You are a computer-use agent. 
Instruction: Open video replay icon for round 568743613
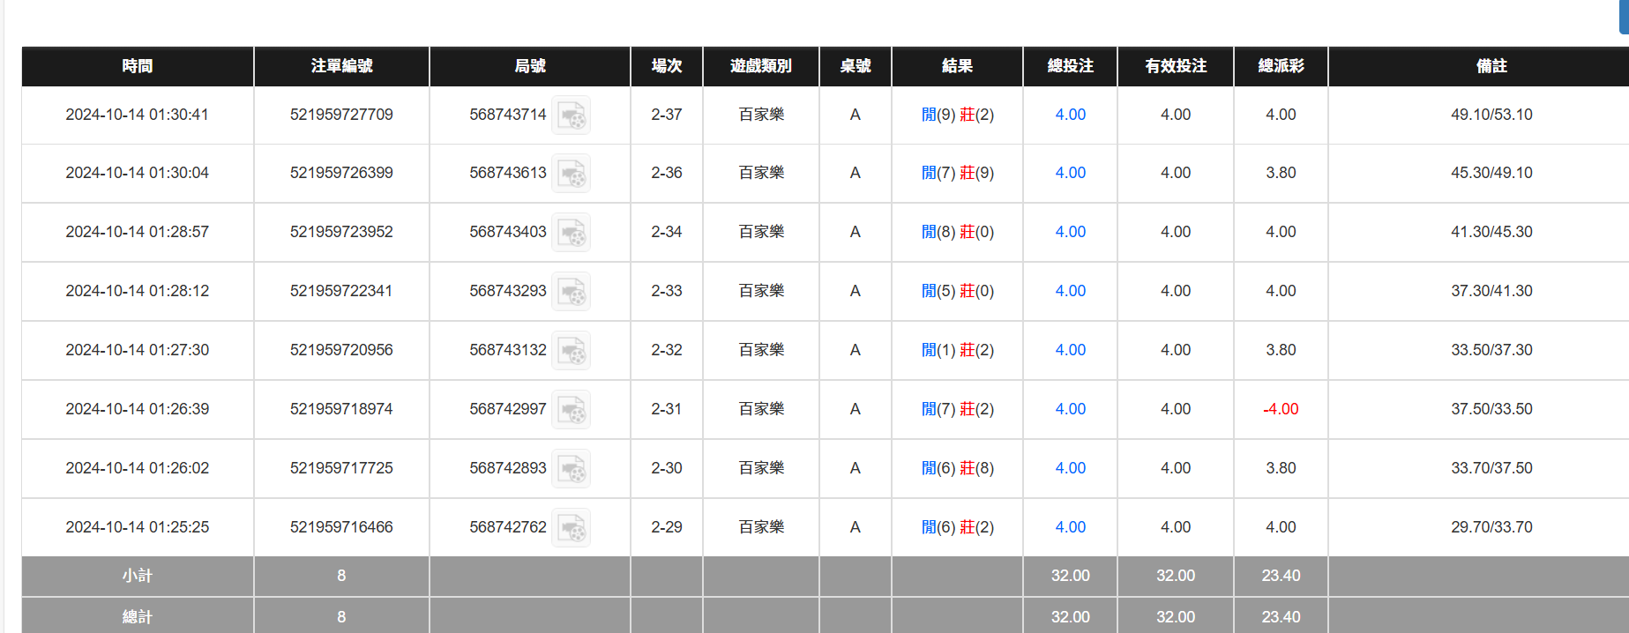(571, 174)
